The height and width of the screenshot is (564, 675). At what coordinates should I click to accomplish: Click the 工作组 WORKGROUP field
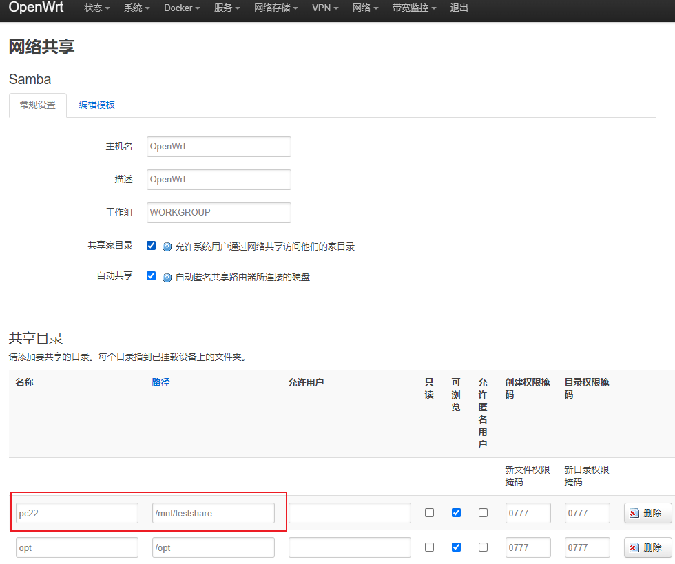(219, 213)
